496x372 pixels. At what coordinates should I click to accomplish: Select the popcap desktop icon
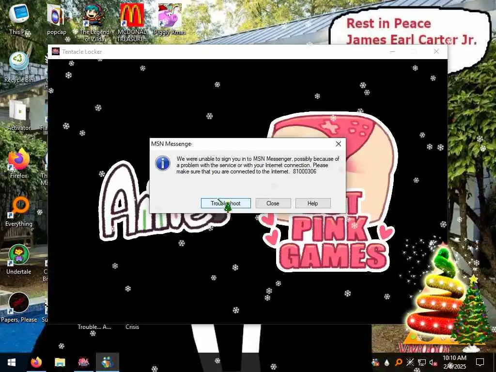tap(56, 19)
